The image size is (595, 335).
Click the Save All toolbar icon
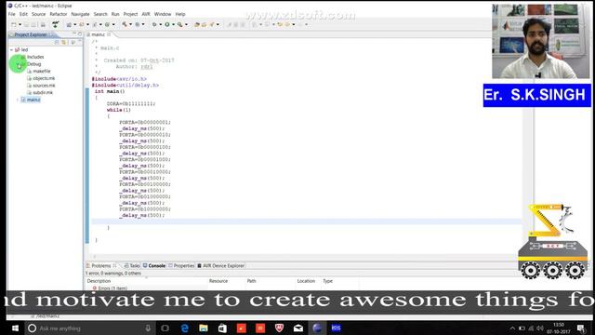coord(33,25)
